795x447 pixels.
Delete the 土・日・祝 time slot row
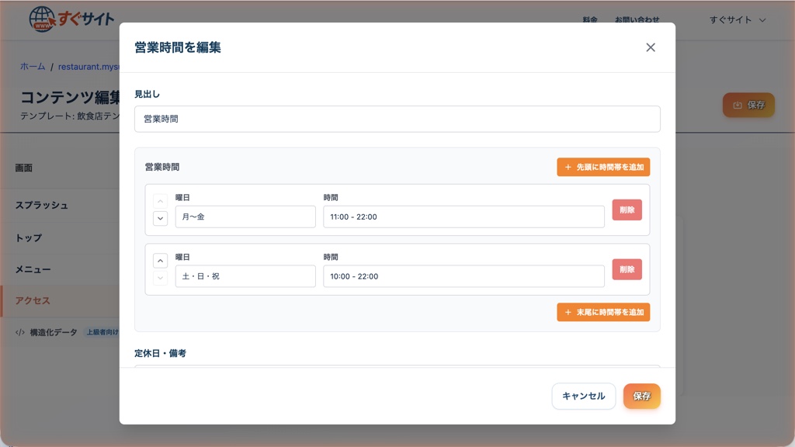(627, 269)
